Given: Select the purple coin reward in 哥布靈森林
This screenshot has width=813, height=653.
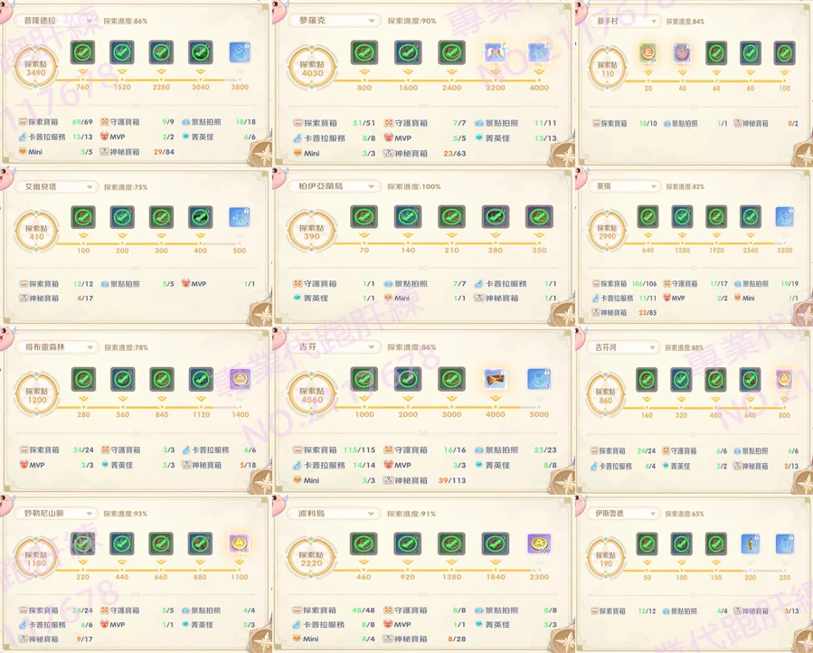Looking at the screenshot, I should pyautogui.click(x=240, y=380).
